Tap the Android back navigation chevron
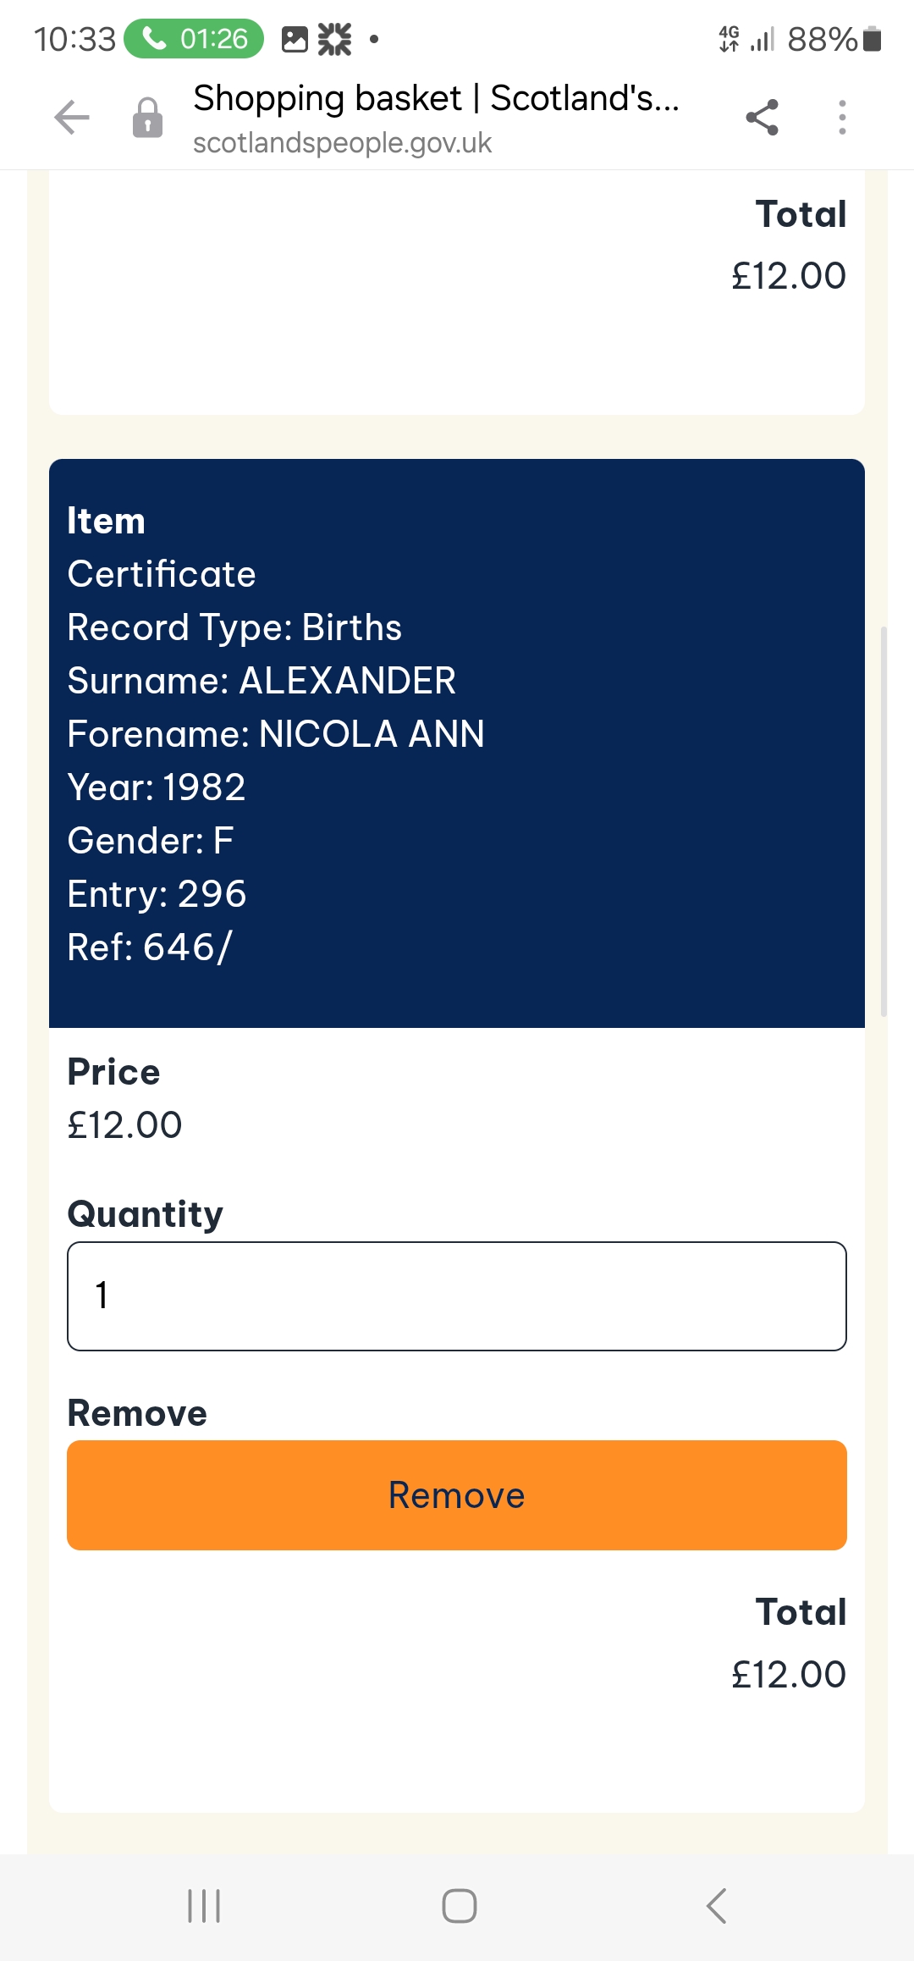 tap(716, 1906)
